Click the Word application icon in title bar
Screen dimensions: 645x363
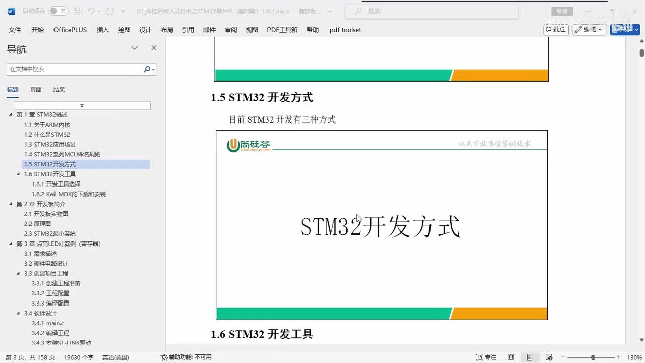coord(11,11)
